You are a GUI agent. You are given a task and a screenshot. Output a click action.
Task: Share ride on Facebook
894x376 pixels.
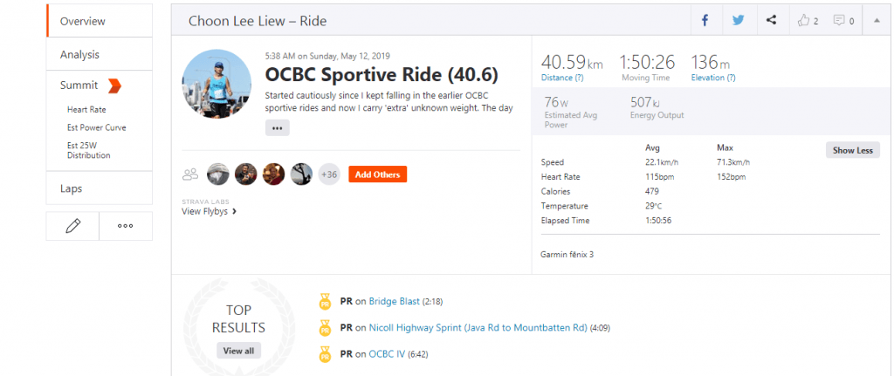tap(705, 21)
